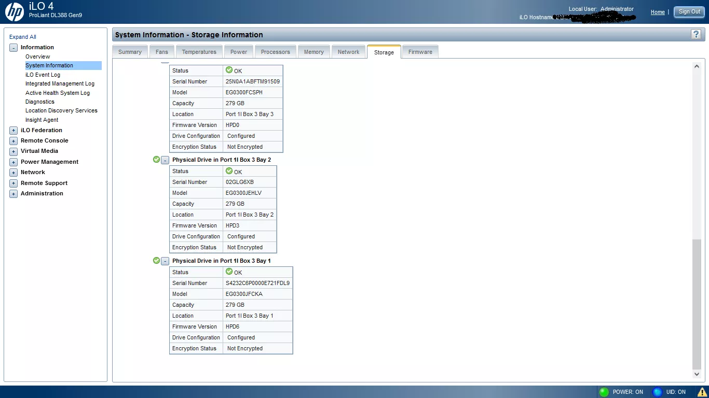709x398 pixels.
Task: Collapse the Information tree section
Action: (x=13, y=48)
